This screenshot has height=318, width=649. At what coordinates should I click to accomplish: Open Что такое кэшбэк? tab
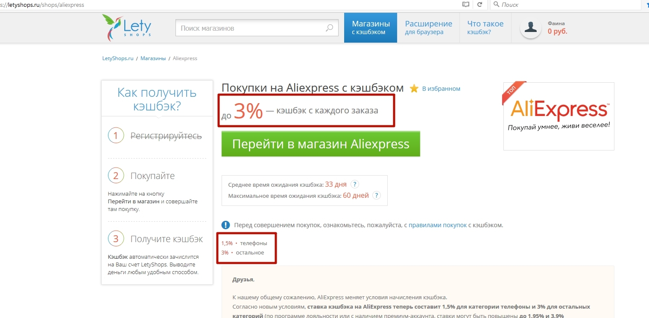pos(485,28)
